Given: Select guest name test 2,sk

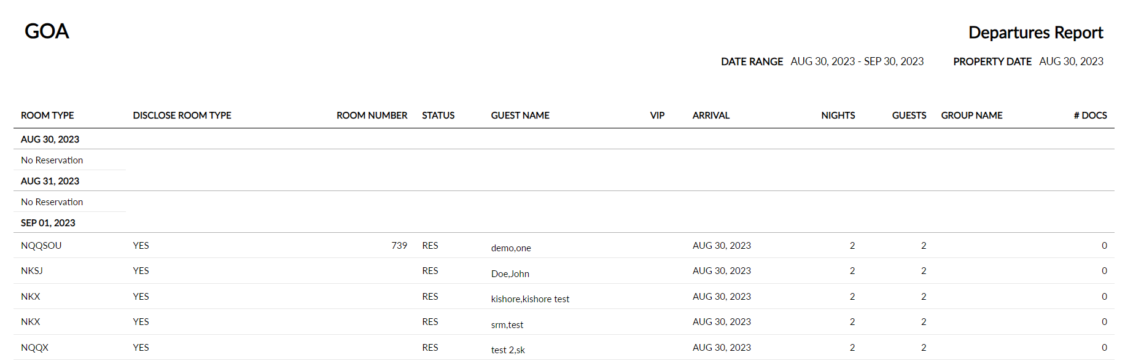Looking at the screenshot, I should point(508,350).
